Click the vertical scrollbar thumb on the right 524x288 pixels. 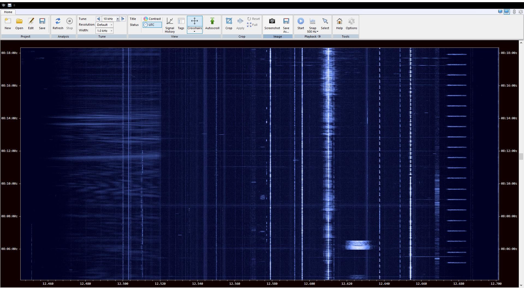pos(521,157)
